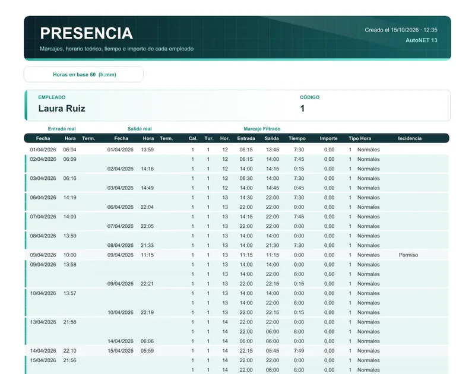
Task: Click real exit hour 13:59
Action: click(x=147, y=150)
